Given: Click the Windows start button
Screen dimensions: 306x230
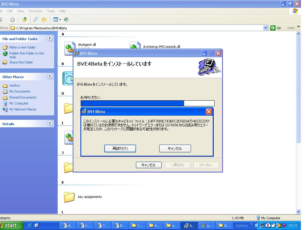Looking at the screenshot, I should 11,226.
